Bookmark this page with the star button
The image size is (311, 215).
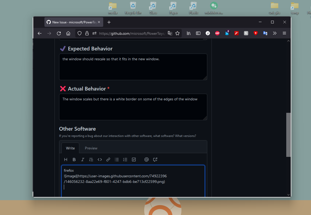[177, 33]
